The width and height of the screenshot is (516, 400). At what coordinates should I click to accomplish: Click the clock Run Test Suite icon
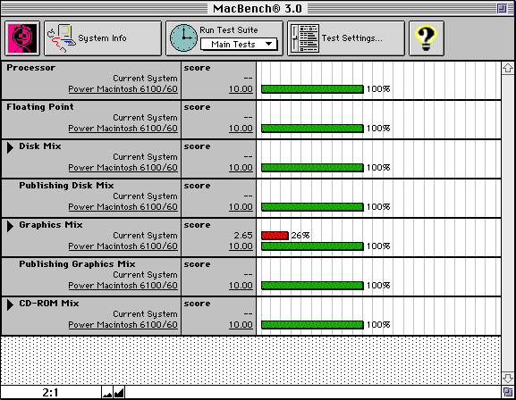pyautogui.click(x=183, y=38)
